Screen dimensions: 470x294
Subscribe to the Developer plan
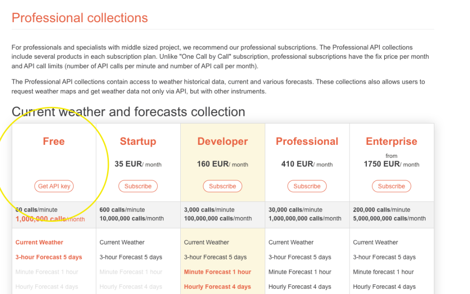click(x=222, y=186)
